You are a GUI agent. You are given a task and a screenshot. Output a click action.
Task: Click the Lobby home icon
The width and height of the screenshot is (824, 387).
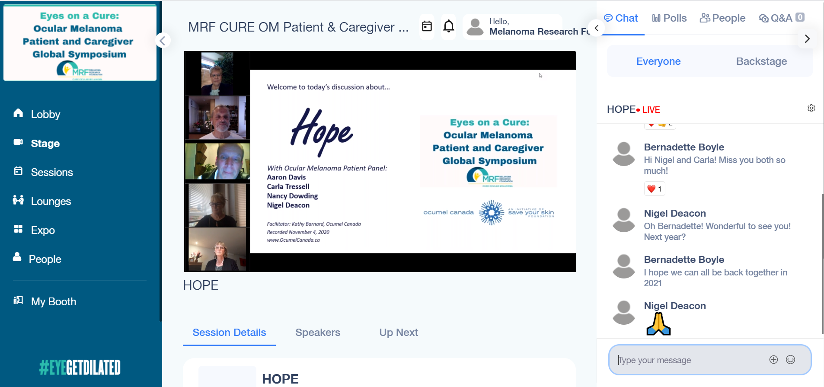coord(18,113)
